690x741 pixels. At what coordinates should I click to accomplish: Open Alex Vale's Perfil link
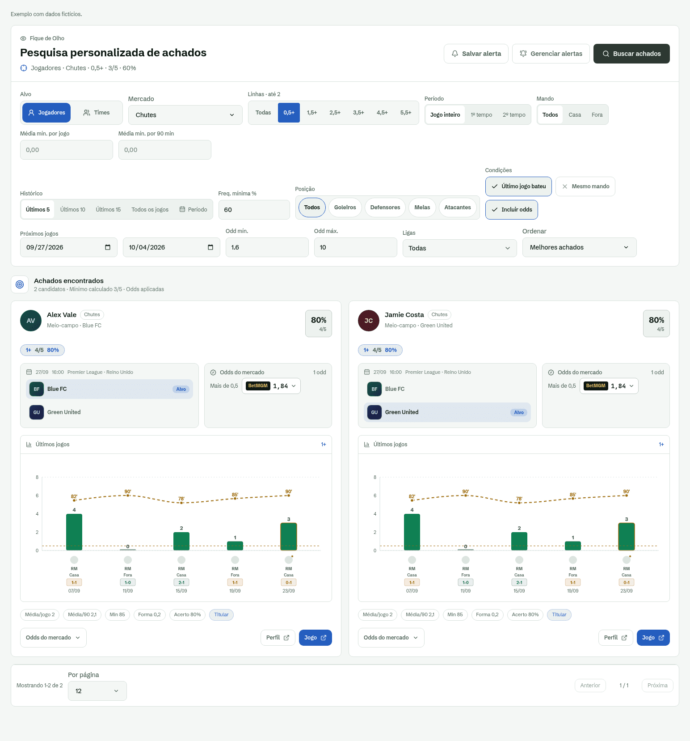pyautogui.click(x=278, y=638)
